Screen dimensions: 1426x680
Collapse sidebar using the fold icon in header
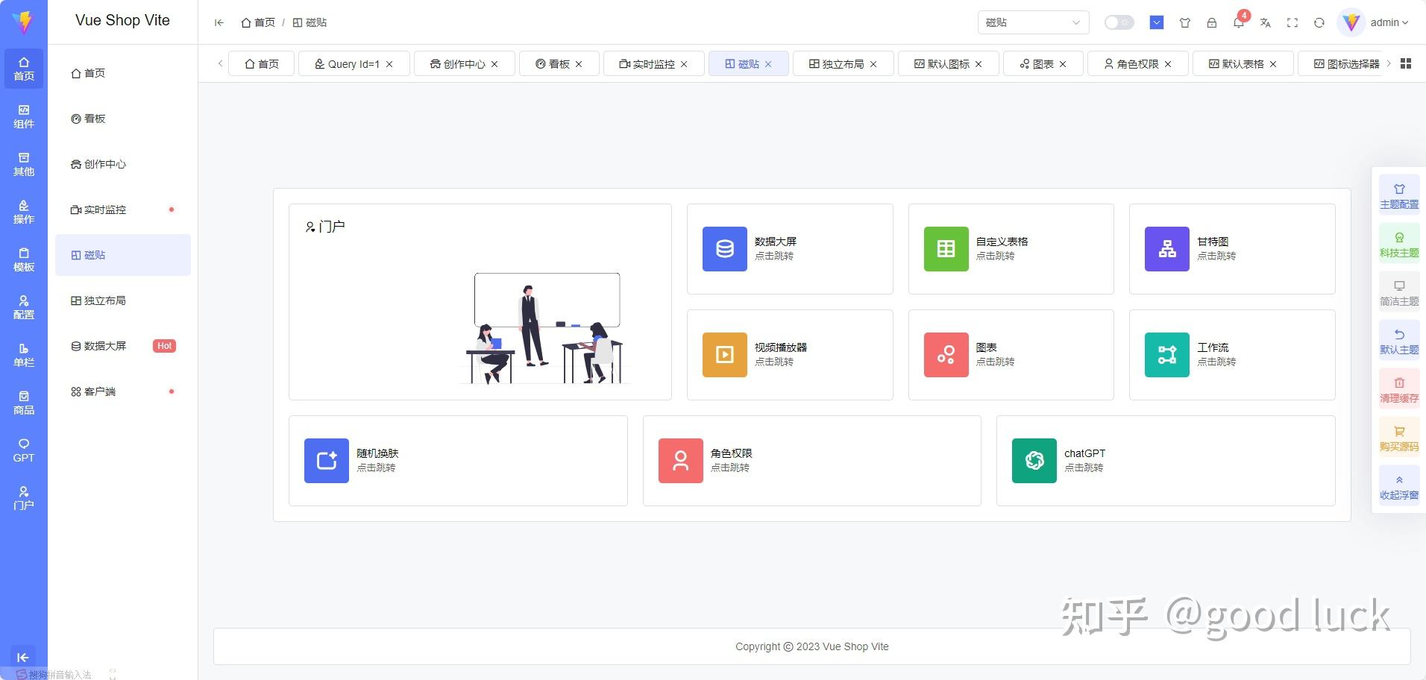click(x=219, y=22)
